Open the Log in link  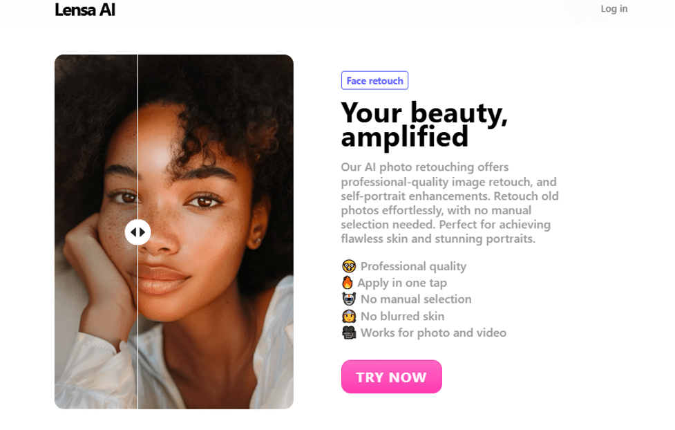coord(614,9)
